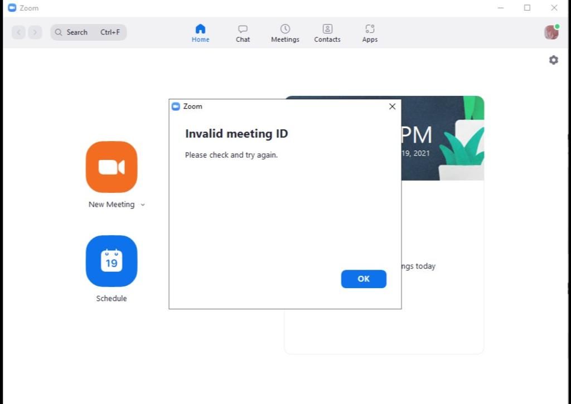571x404 pixels.
Task: Minimize the Zoom main window
Action: click(x=501, y=8)
